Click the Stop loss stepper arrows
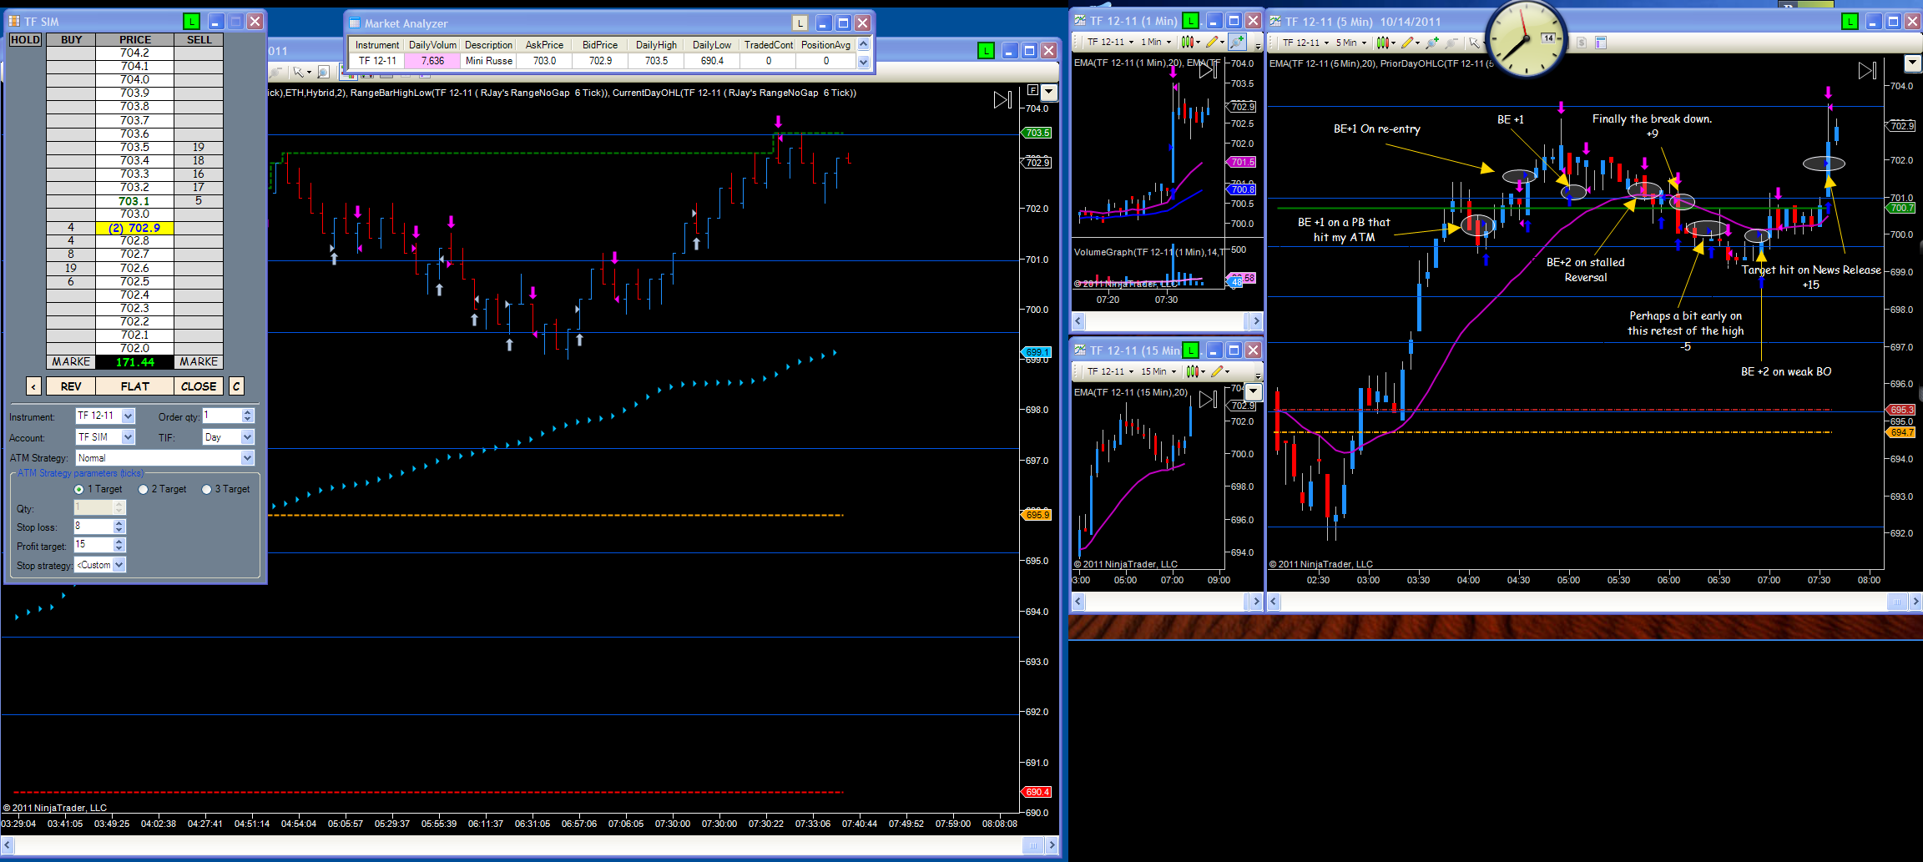 click(x=119, y=527)
